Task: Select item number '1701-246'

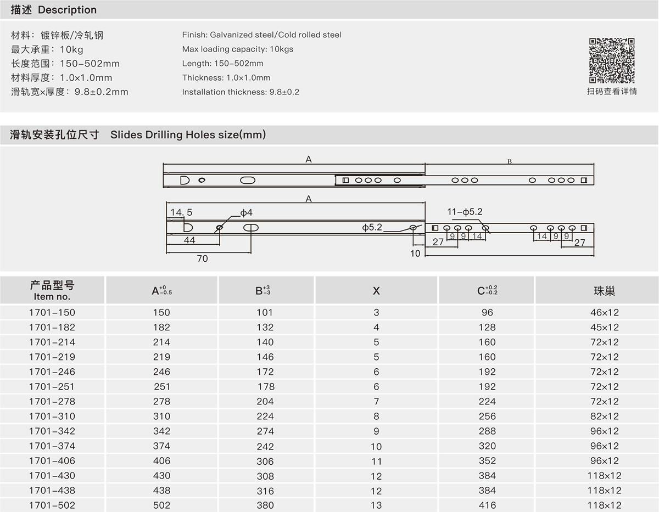Action: (52, 372)
